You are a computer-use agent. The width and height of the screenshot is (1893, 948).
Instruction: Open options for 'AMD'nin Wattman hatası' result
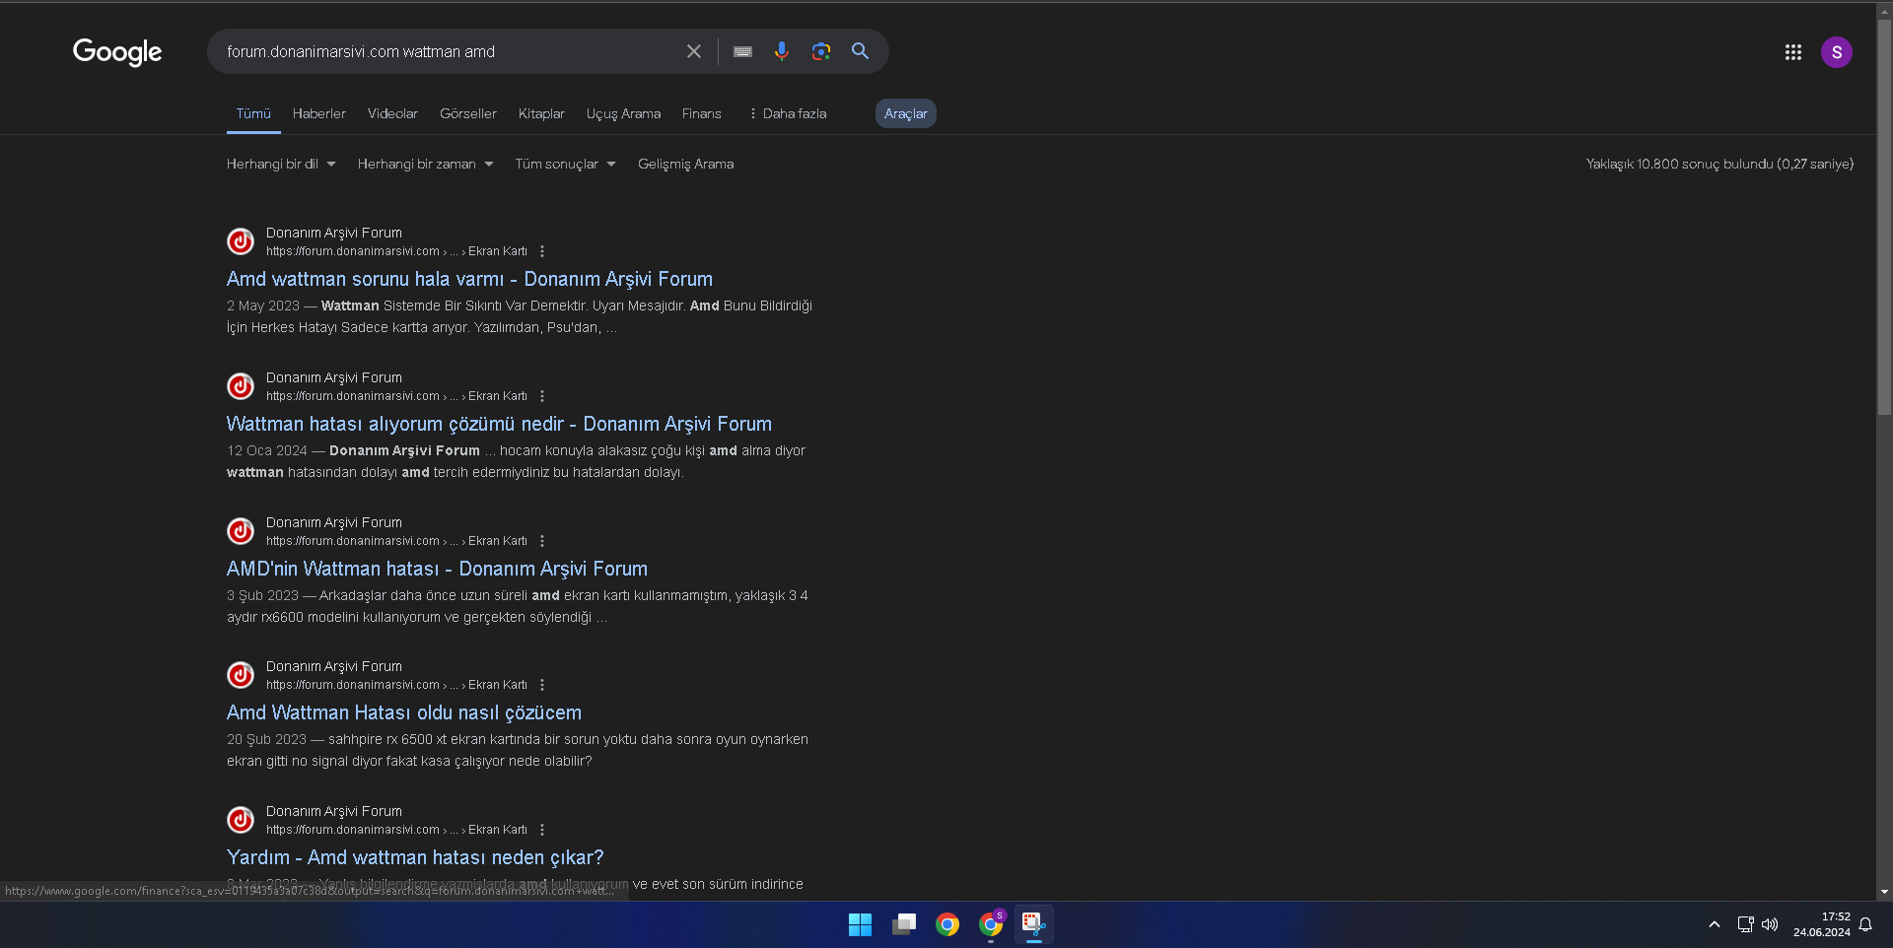(542, 541)
